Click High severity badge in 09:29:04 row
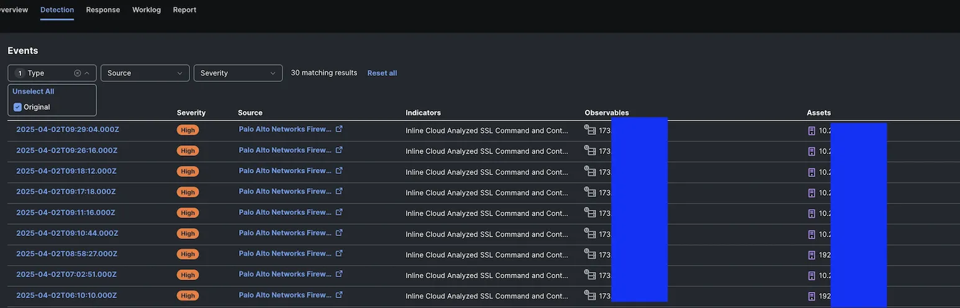Viewport: 960px width, 308px height. [x=188, y=130]
